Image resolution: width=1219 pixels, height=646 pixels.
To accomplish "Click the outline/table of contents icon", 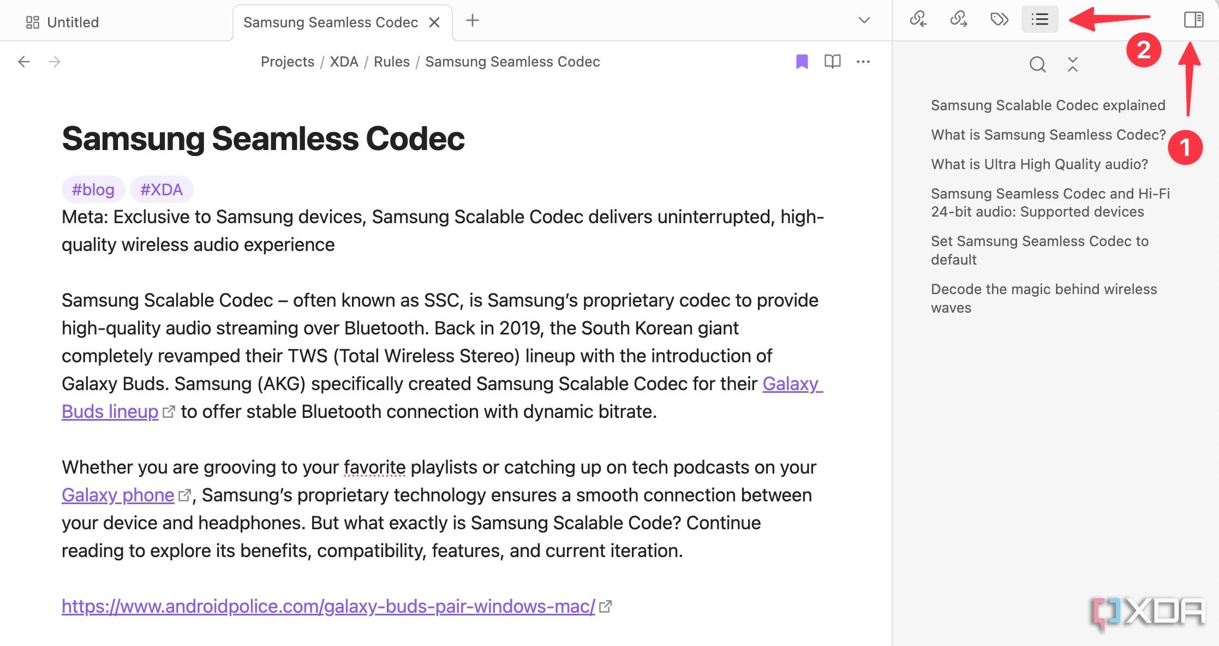I will 1039,20.
